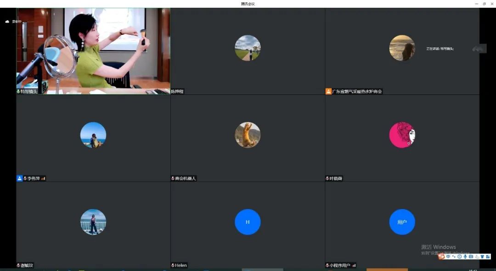Click the 叶晓薇 name label
Image resolution: width=496 pixels, height=271 pixels.
[336, 178]
